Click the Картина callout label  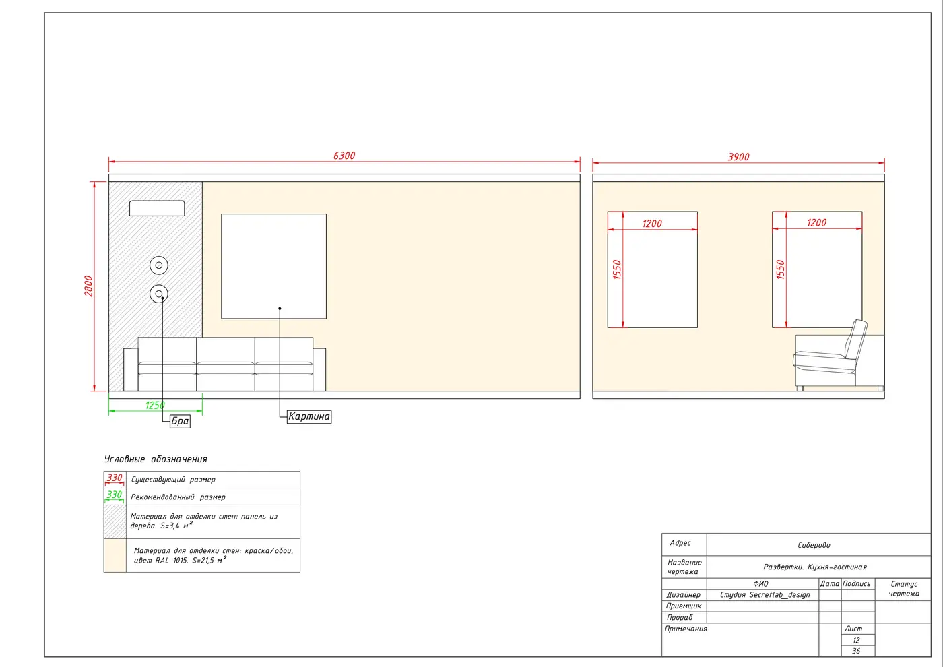coord(309,416)
